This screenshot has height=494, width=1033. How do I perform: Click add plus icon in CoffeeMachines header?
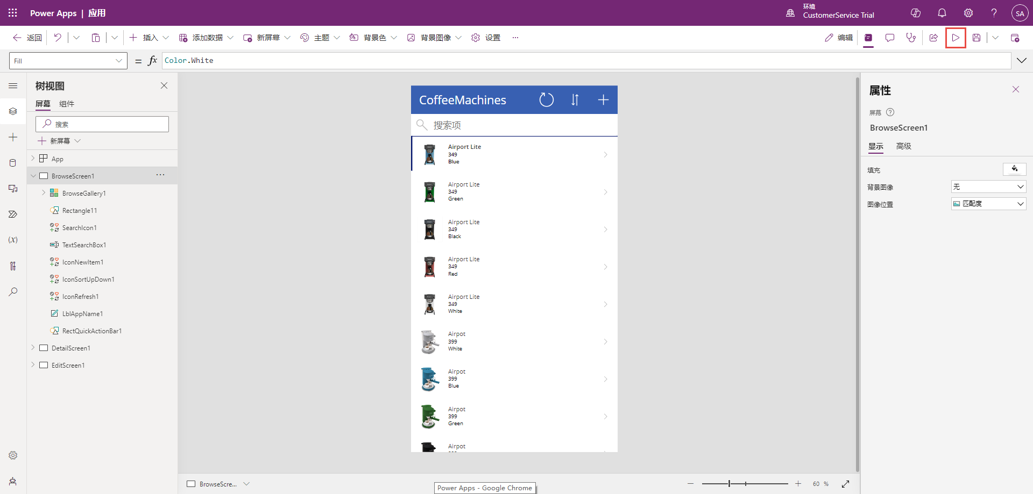pos(603,100)
